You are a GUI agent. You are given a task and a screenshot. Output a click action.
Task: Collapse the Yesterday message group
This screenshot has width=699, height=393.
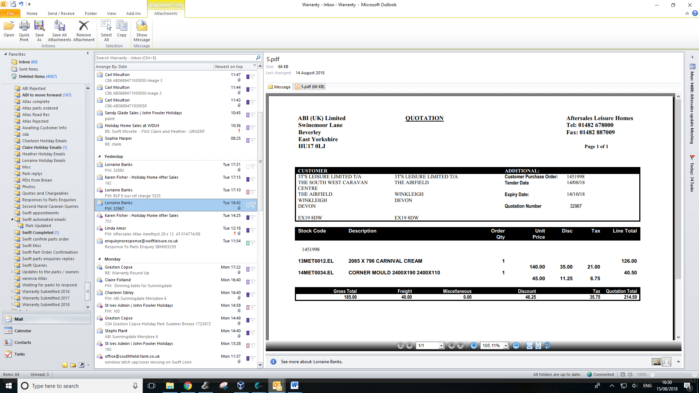[99, 156]
